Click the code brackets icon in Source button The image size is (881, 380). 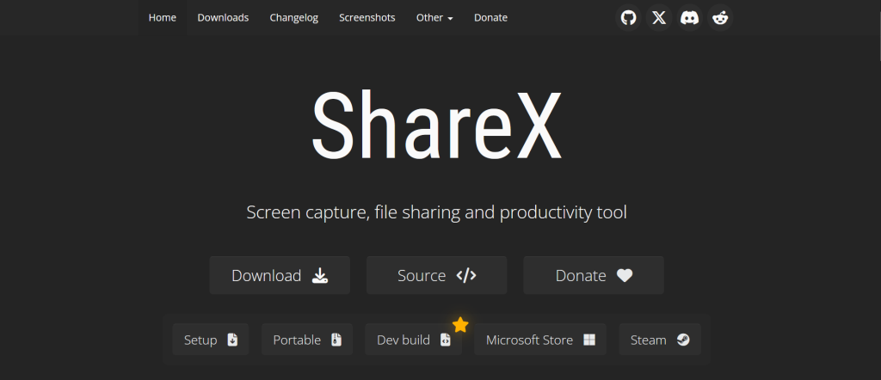coord(466,275)
